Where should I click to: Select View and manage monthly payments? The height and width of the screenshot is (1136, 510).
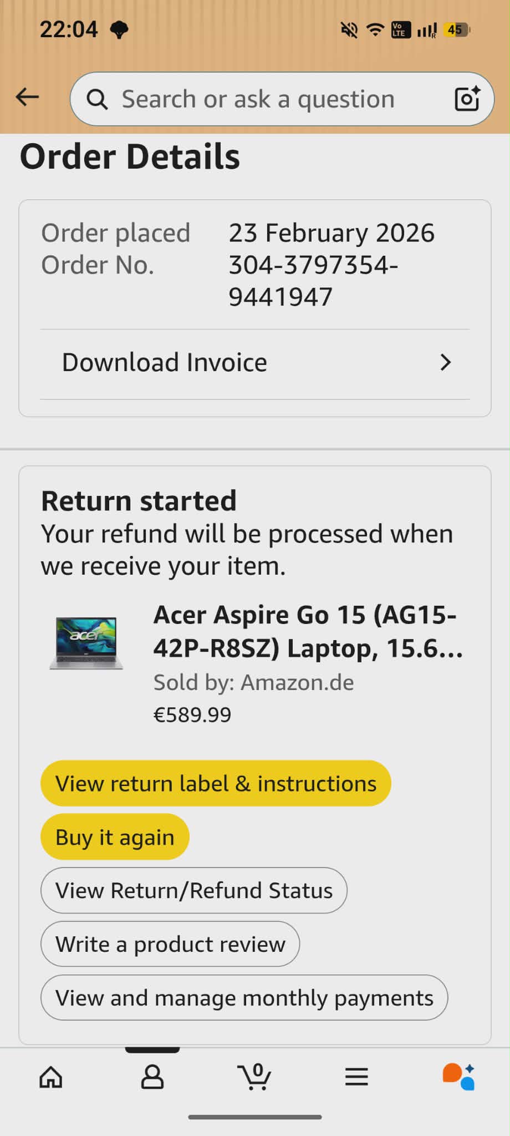tap(244, 998)
